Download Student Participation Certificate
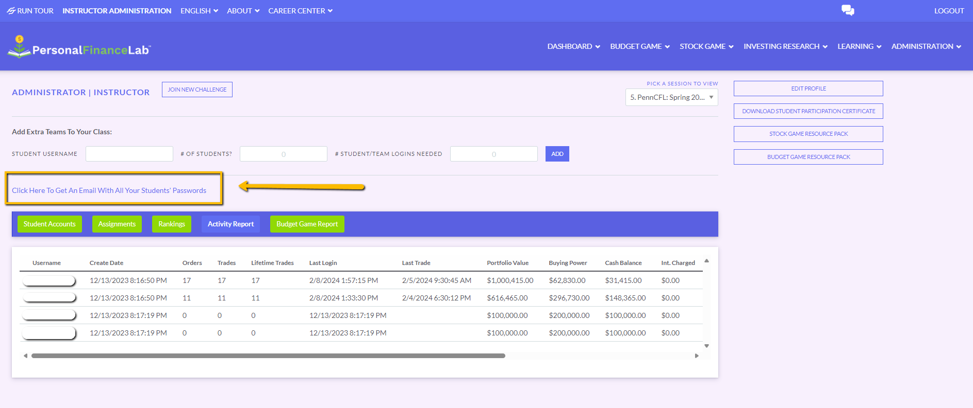Screen dimensions: 973x408 808,111
